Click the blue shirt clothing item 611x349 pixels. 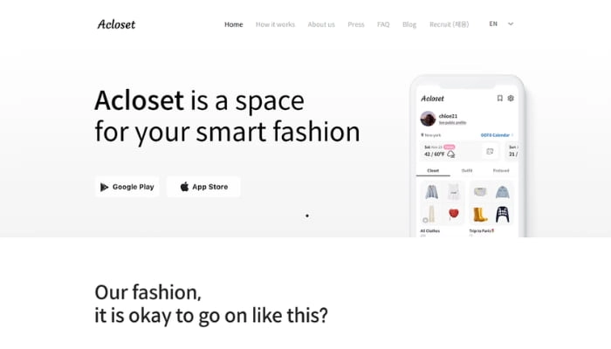[x=431, y=192]
